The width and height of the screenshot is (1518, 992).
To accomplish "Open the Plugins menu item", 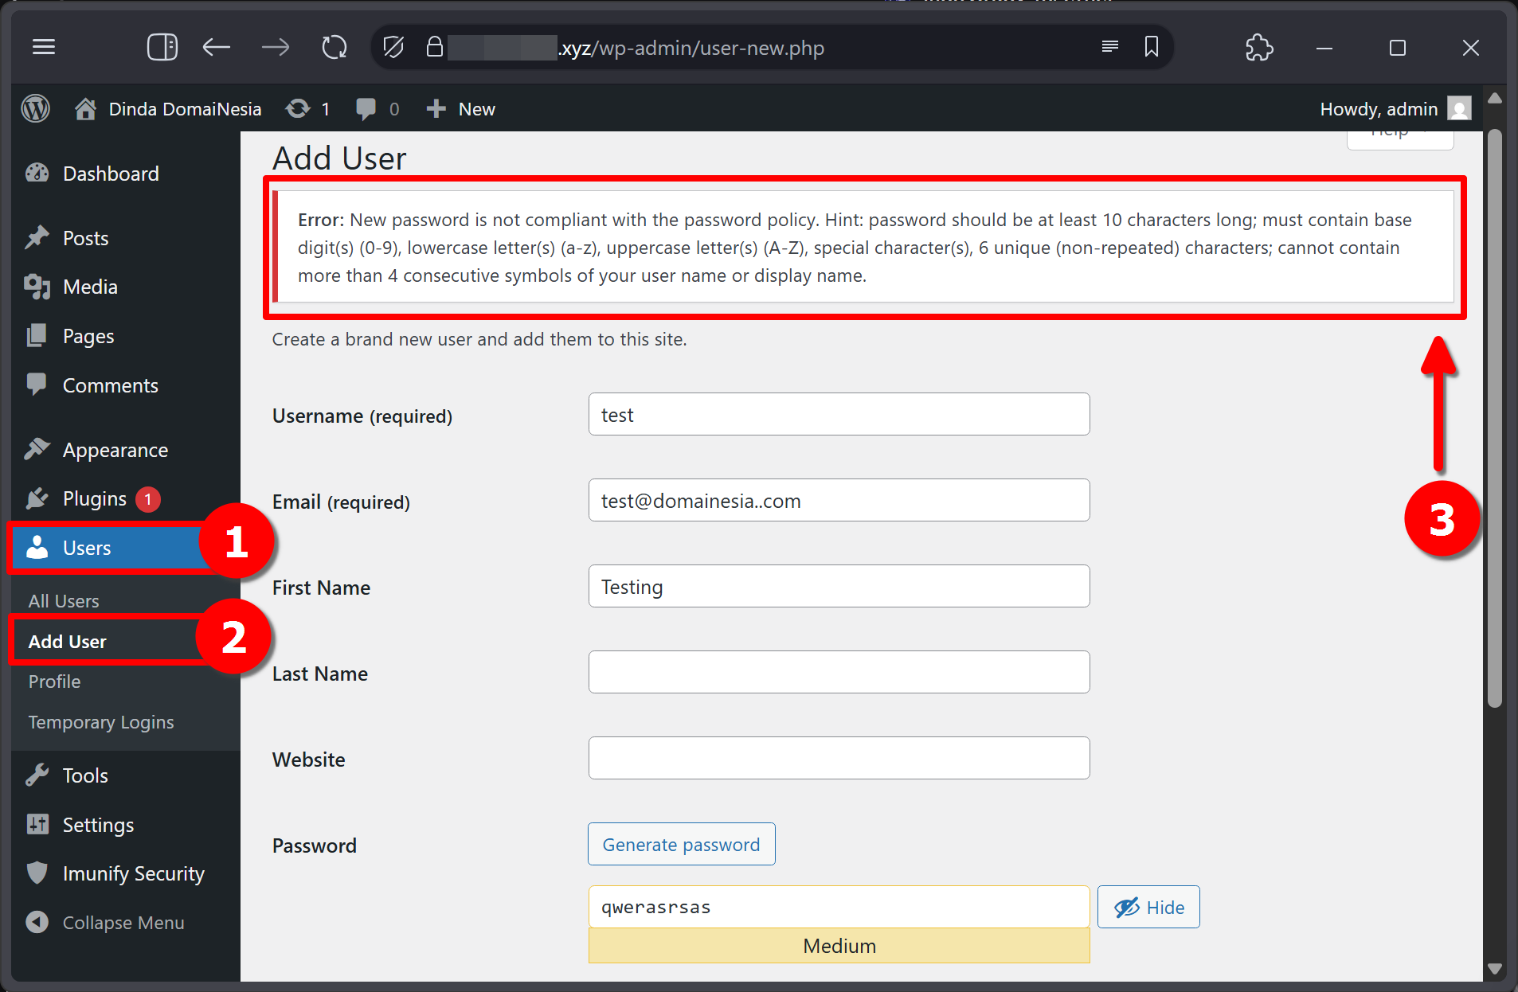I will tap(94, 499).
